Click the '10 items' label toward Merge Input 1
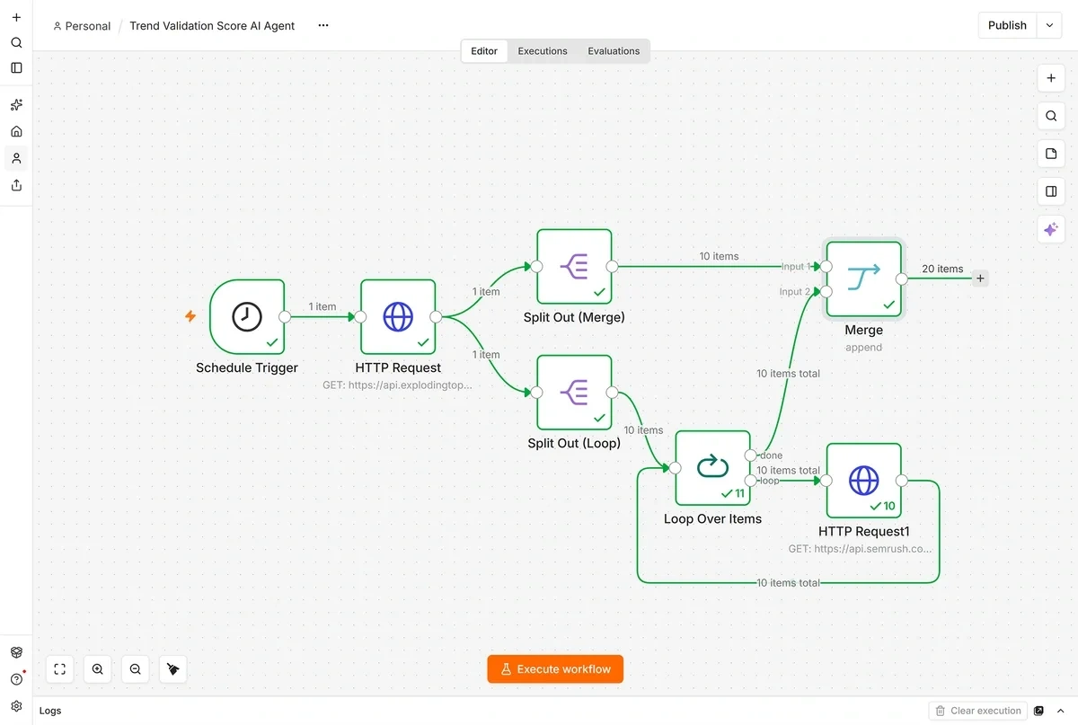Screen dimensions: 1078x725 719,256
